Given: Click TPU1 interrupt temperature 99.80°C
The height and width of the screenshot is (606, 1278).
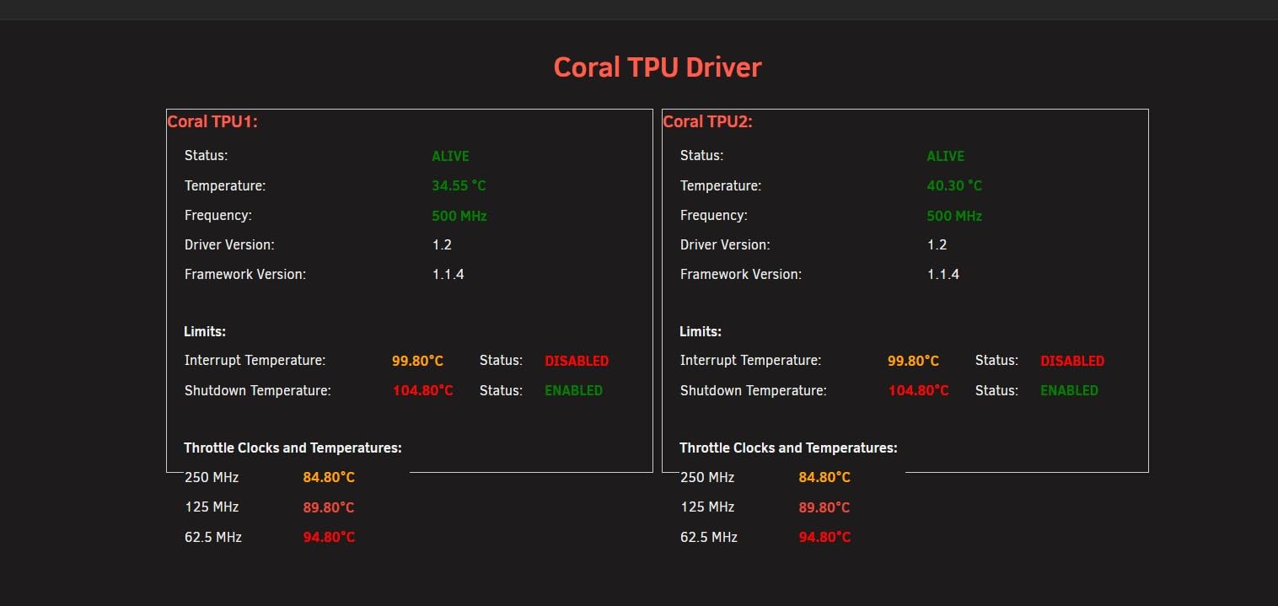Looking at the screenshot, I should coord(417,361).
